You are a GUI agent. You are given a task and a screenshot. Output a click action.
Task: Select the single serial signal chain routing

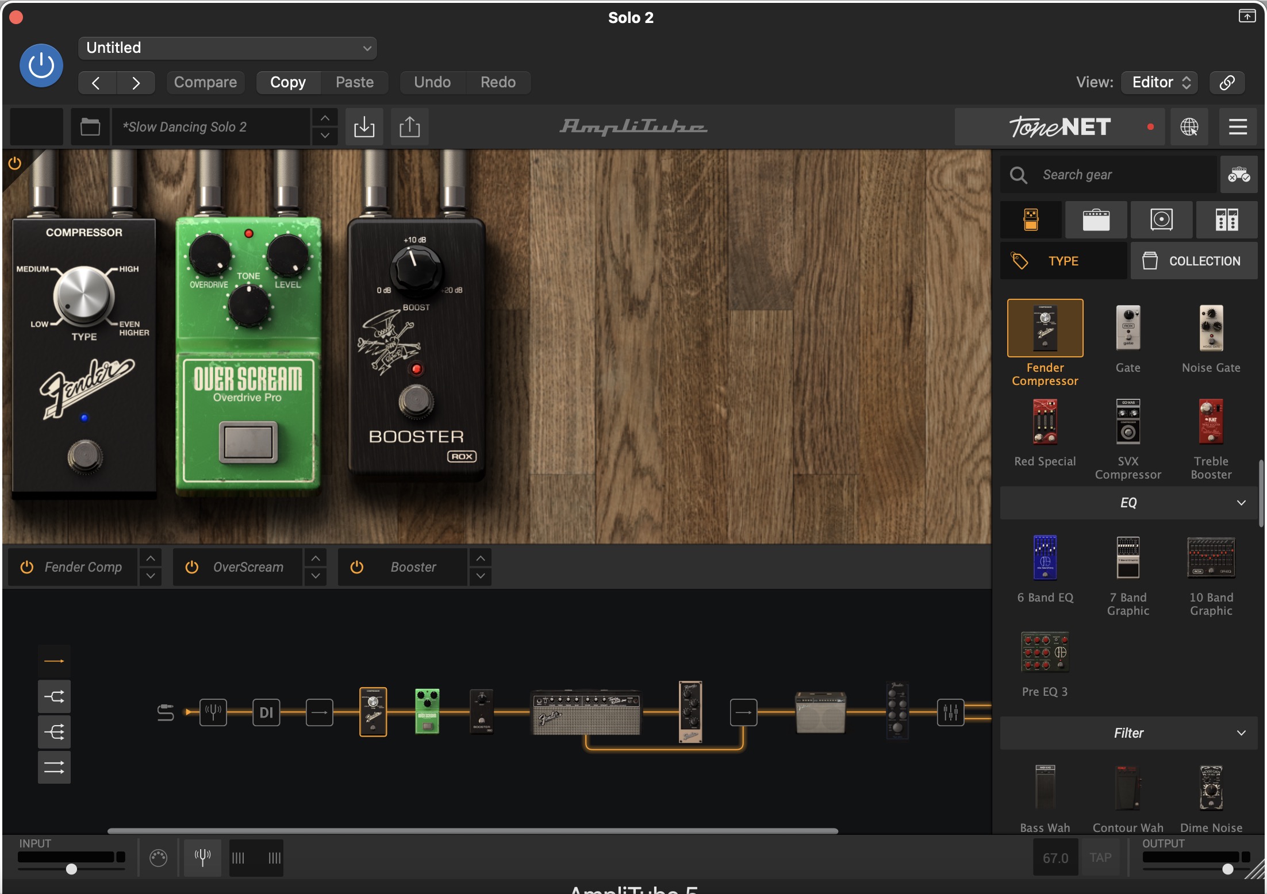[x=54, y=661]
